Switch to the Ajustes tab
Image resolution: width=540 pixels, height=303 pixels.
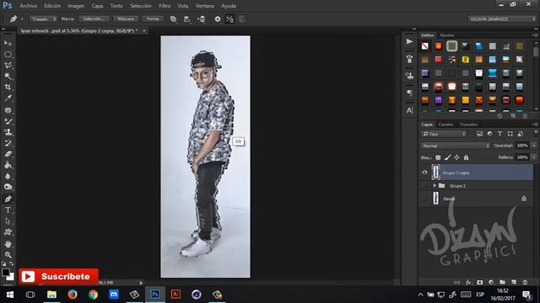447,35
